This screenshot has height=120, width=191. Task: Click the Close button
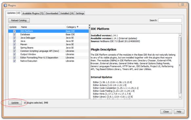166,111
